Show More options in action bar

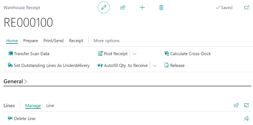pyautogui.click(x=106, y=41)
